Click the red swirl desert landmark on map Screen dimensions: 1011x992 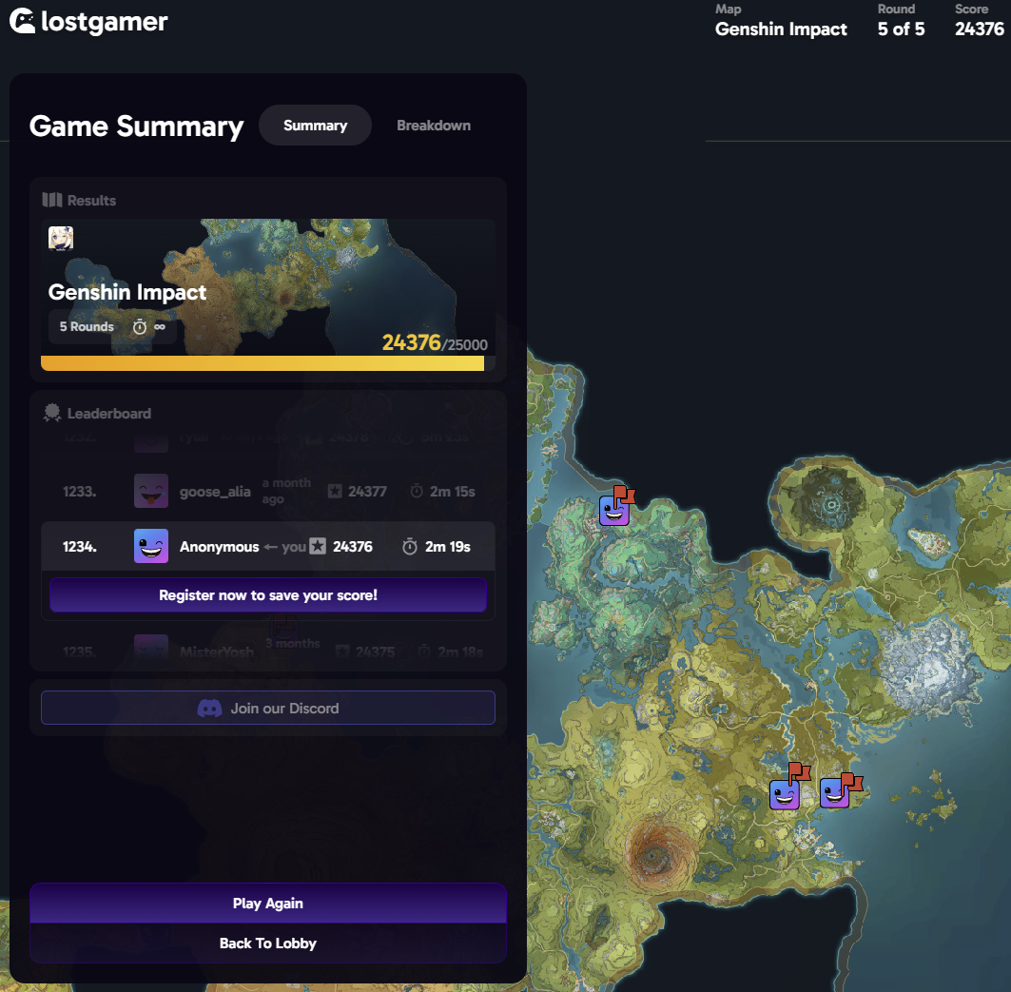click(x=657, y=855)
